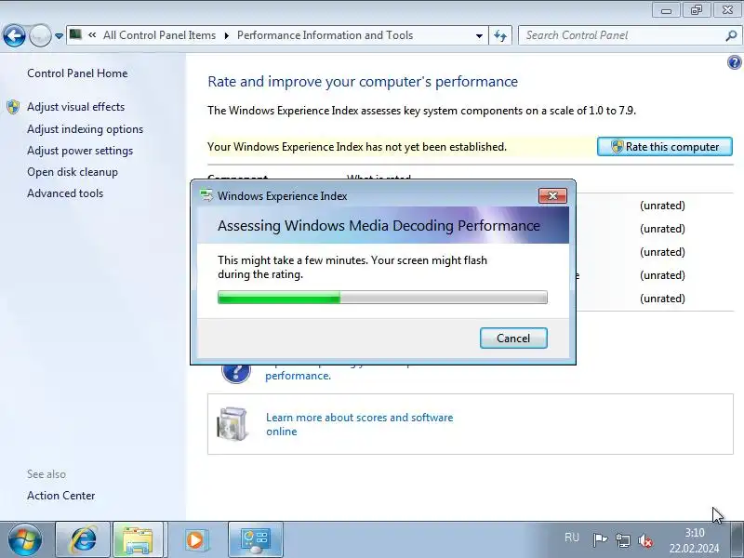Open Action Center under See also
Screen dimensions: 744x558
click(x=60, y=496)
